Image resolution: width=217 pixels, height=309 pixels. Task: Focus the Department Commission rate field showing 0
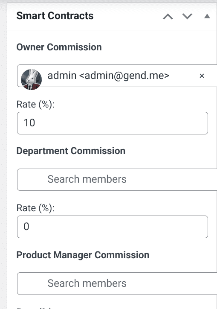[x=113, y=227]
